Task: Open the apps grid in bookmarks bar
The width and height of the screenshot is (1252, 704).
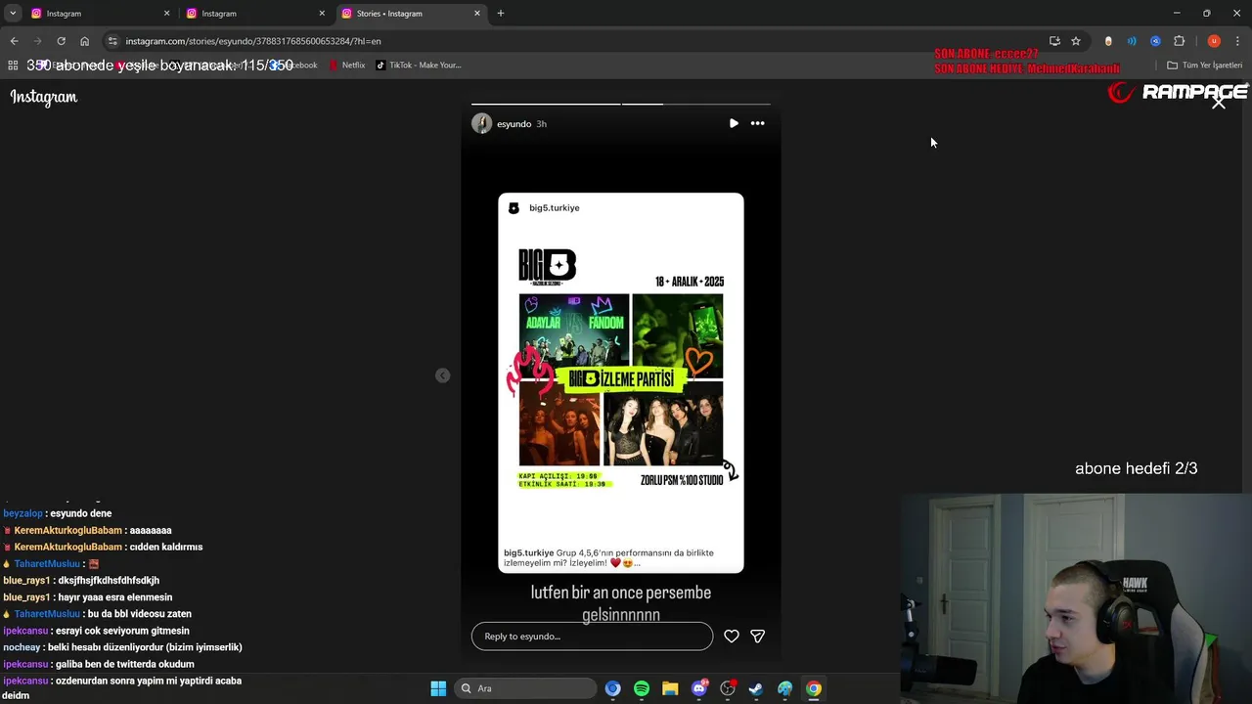Action: click(x=13, y=66)
